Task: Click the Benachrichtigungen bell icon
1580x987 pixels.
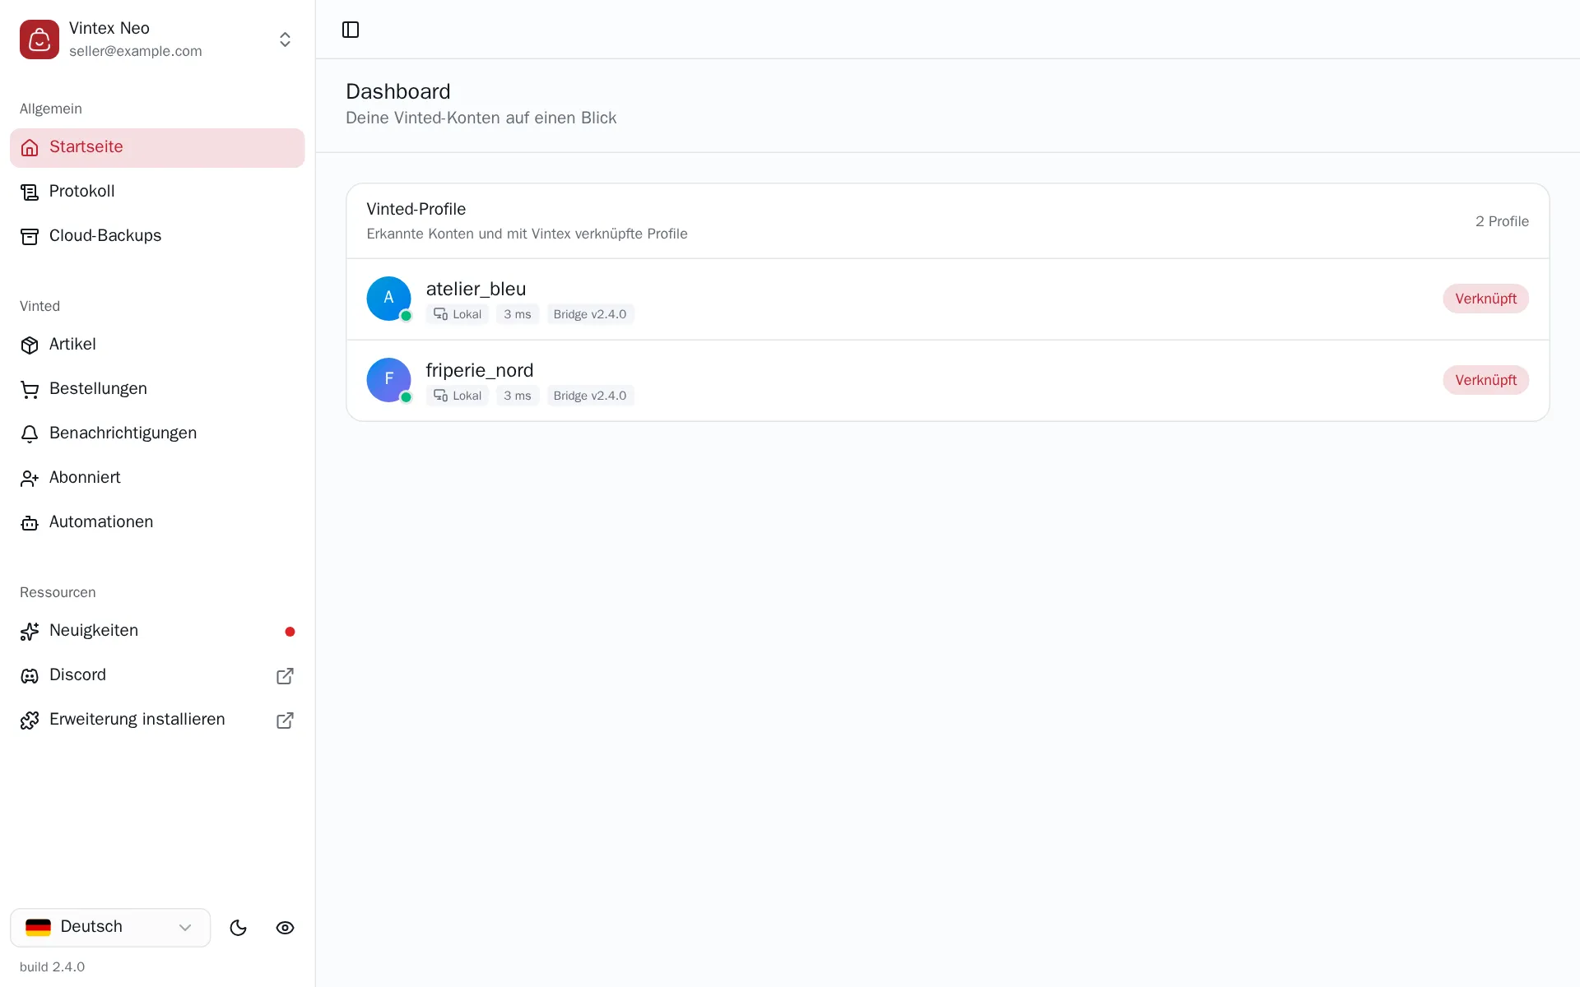Action: click(30, 434)
